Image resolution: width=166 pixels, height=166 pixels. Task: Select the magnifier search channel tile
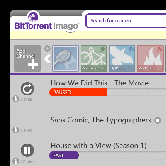66,59
